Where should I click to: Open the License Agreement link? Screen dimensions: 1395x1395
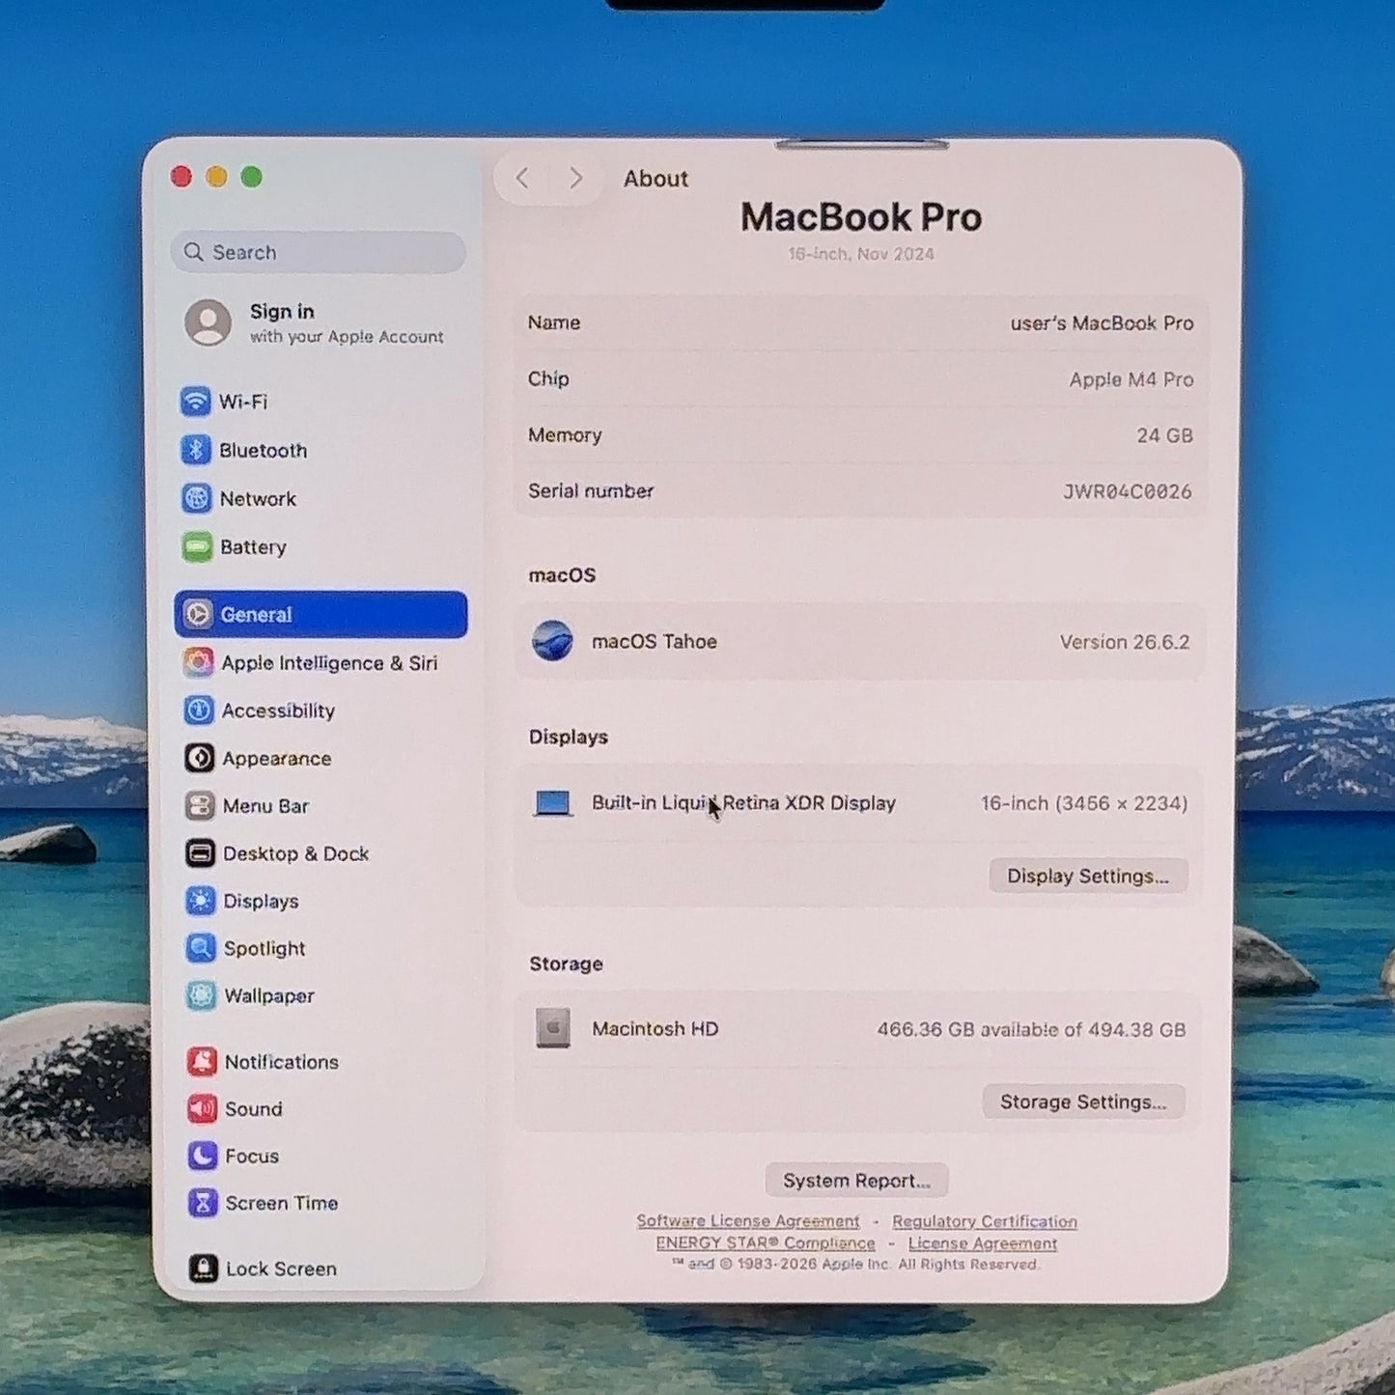(983, 1243)
